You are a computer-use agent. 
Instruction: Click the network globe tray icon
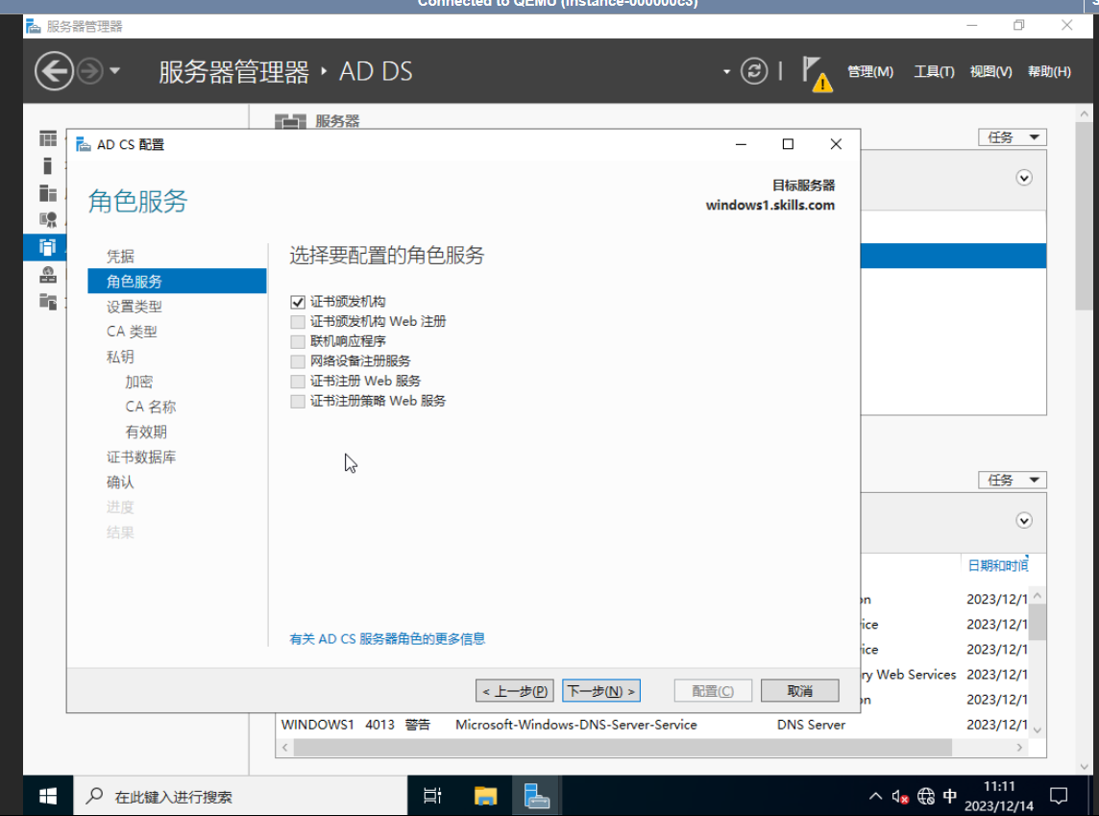pos(926,796)
